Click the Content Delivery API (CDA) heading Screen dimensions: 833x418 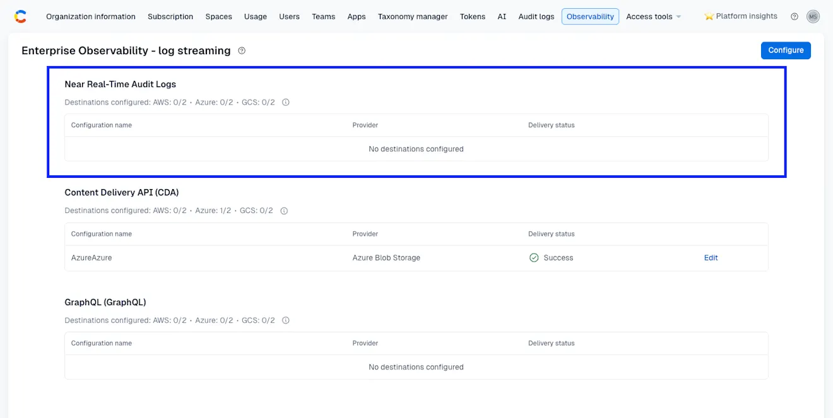point(122,192)
